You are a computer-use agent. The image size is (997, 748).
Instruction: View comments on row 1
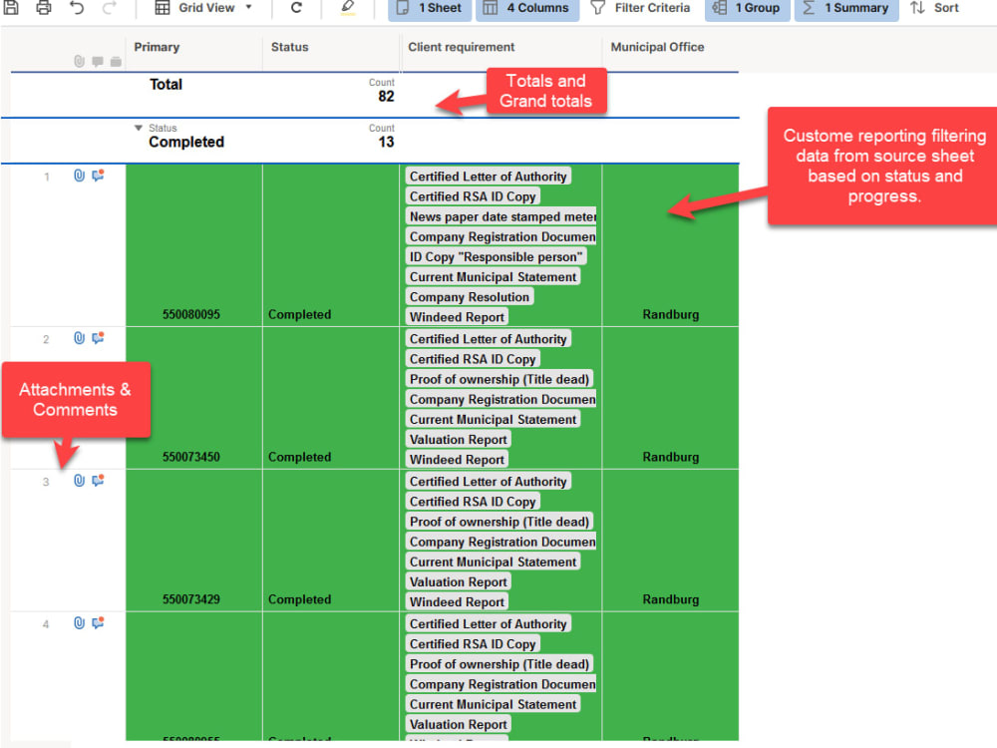pyautogui.click(x=98, y=175)
